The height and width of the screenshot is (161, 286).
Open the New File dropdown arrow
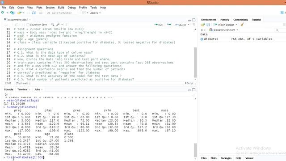coord(7,13)
